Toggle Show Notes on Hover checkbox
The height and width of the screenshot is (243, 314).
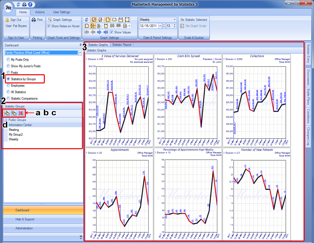49,26
